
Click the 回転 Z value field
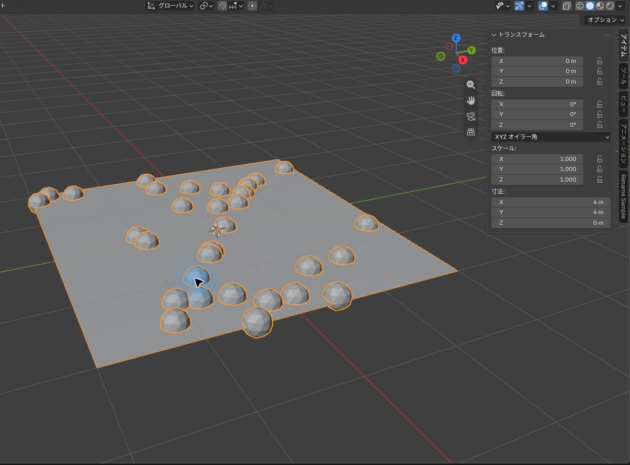click(537, 125)
